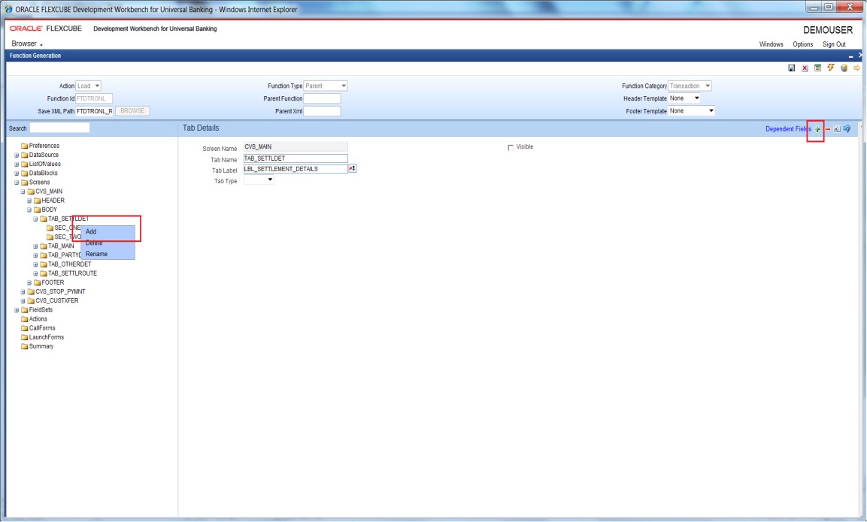Collapse the CVS_MAIN tree node

23,192
